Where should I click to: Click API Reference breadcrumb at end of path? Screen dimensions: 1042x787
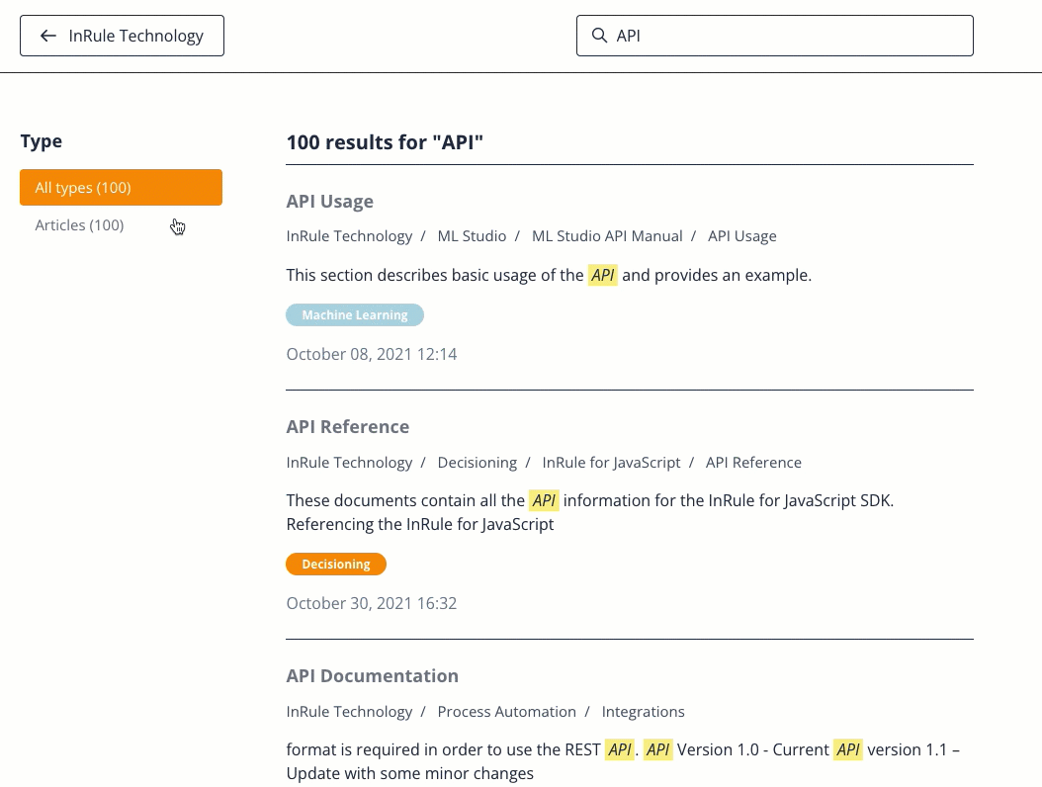(753, 463)
